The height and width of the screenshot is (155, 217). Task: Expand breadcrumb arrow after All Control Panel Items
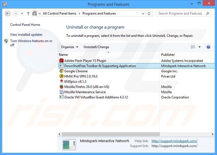tap(79, 13)
